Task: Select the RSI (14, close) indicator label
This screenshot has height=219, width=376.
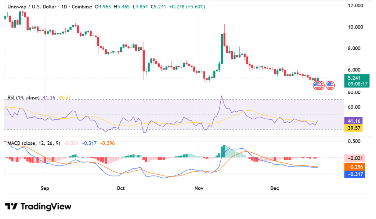Action: click(23, 98)
